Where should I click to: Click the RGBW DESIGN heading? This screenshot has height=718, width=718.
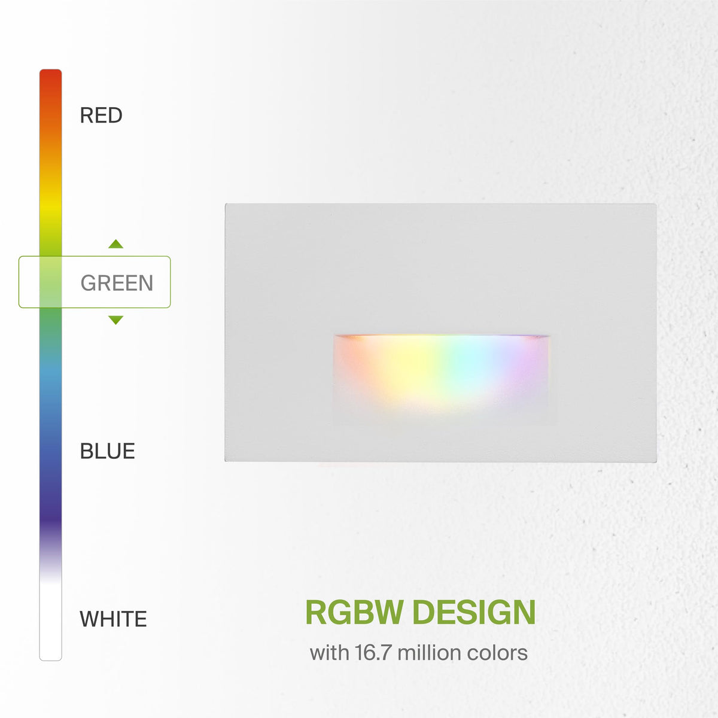pyautogui.click(x=421, y=612)
